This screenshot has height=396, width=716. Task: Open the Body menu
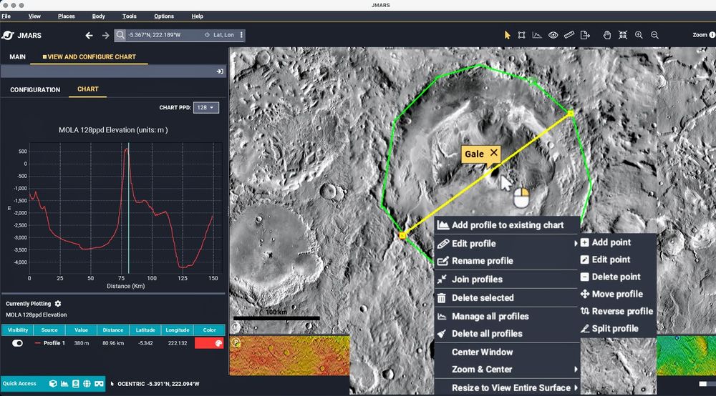tap(99, 16)
